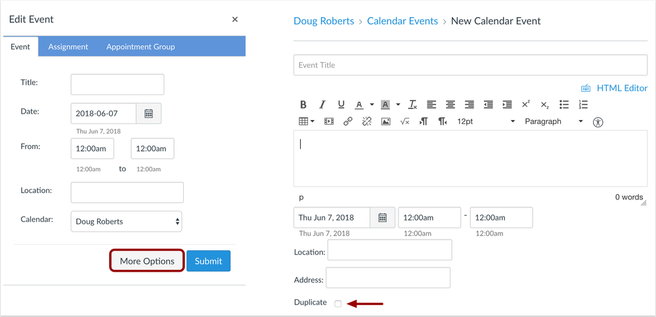The image size is (656, 317).
Task: Insert embedded media
Action: pyautogui.click(x=329, y=121)
